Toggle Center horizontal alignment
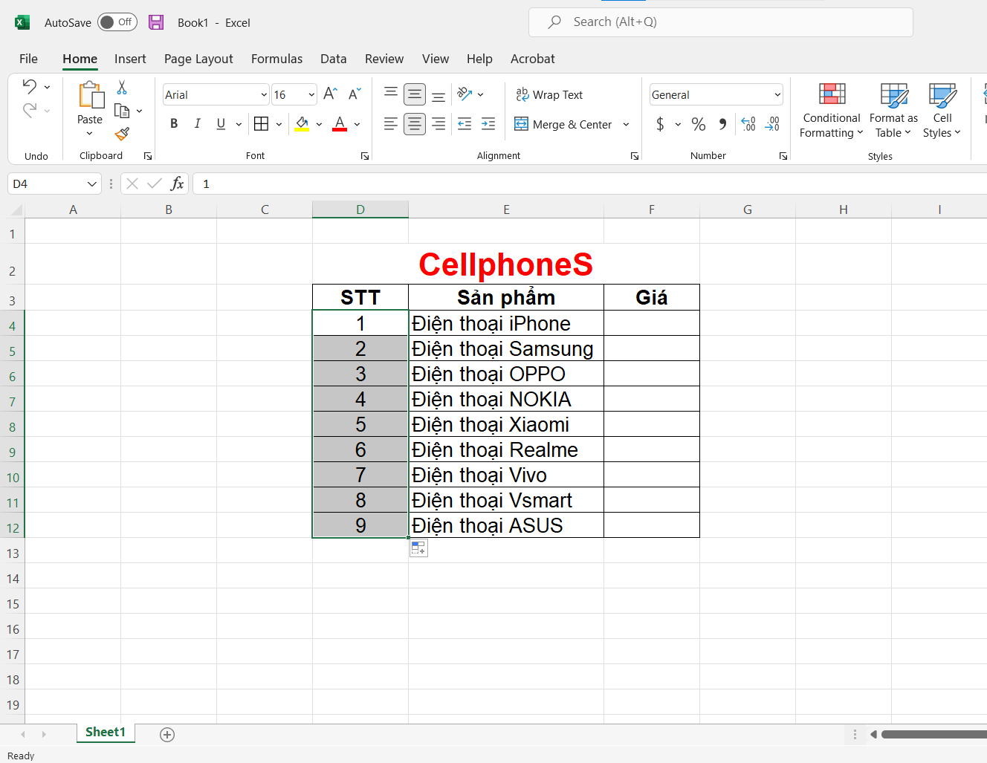 pos(415,124)
